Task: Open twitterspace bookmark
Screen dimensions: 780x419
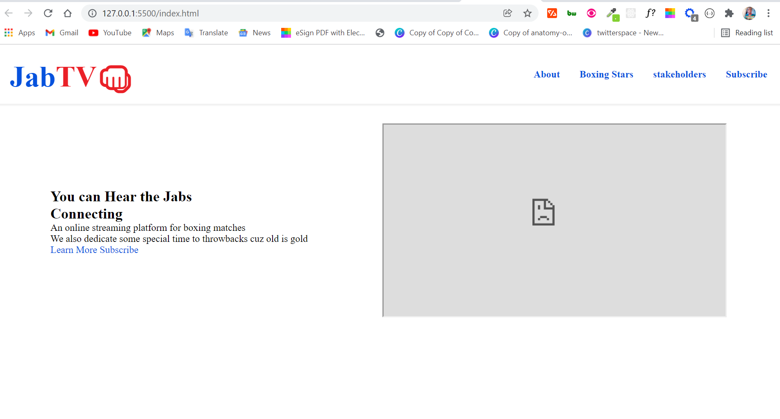Action: [x=623, y=33]
